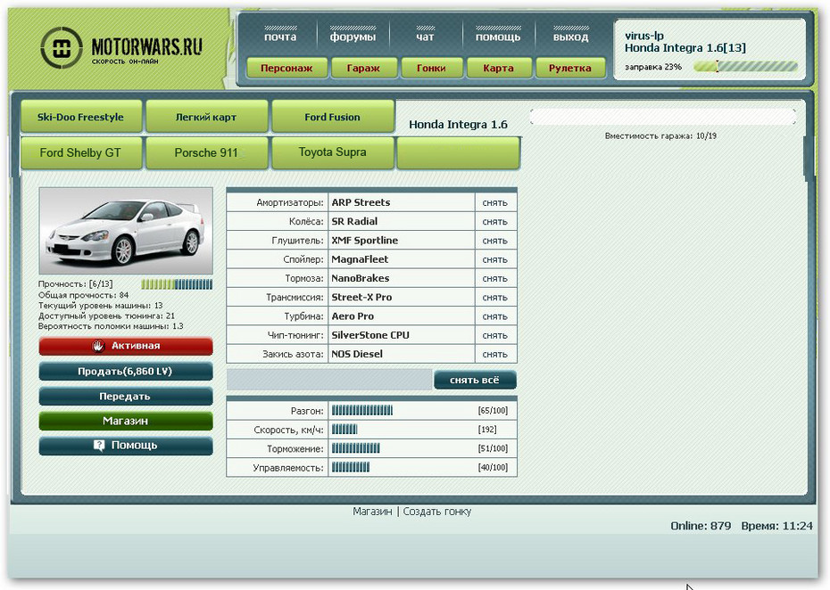Click снять for Чип-тюнинг SilverStone CPU

(x=495, y=336)
